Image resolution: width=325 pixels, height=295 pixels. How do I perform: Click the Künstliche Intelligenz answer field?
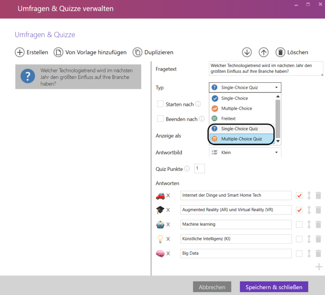click(236, 239)
